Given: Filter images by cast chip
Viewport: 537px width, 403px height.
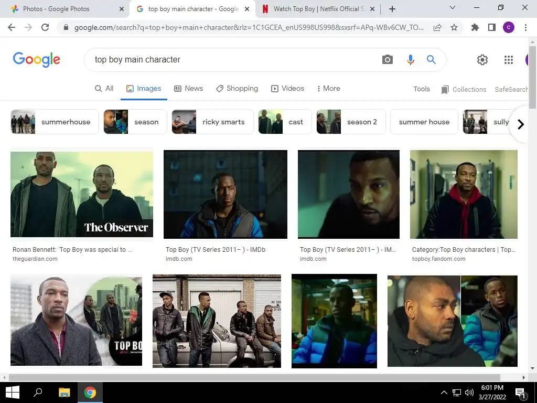Looking at the screenshot, I should point(285,122).
